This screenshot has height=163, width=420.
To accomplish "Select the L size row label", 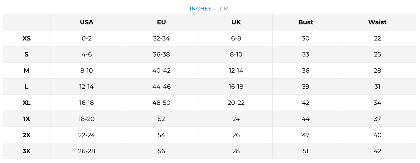I will 27,87.
